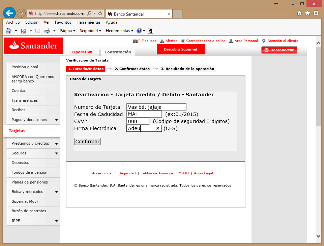This screenshot has height=246, width=324.
Task: Open the Home icon at top right
Action: [x=299, y=13]
